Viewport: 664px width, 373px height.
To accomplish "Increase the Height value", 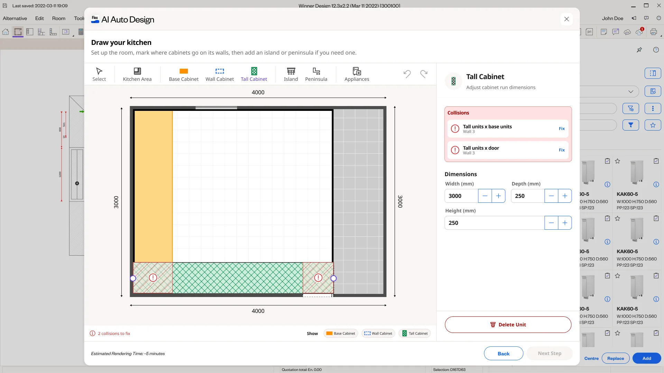I will point(565,223).
